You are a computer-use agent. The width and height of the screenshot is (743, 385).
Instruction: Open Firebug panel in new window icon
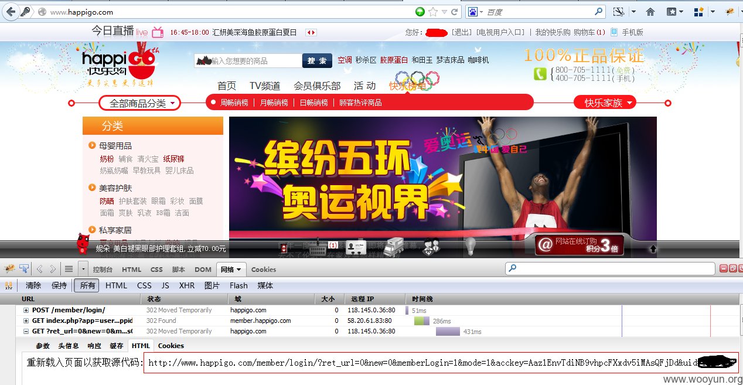(x=732, y=268)
